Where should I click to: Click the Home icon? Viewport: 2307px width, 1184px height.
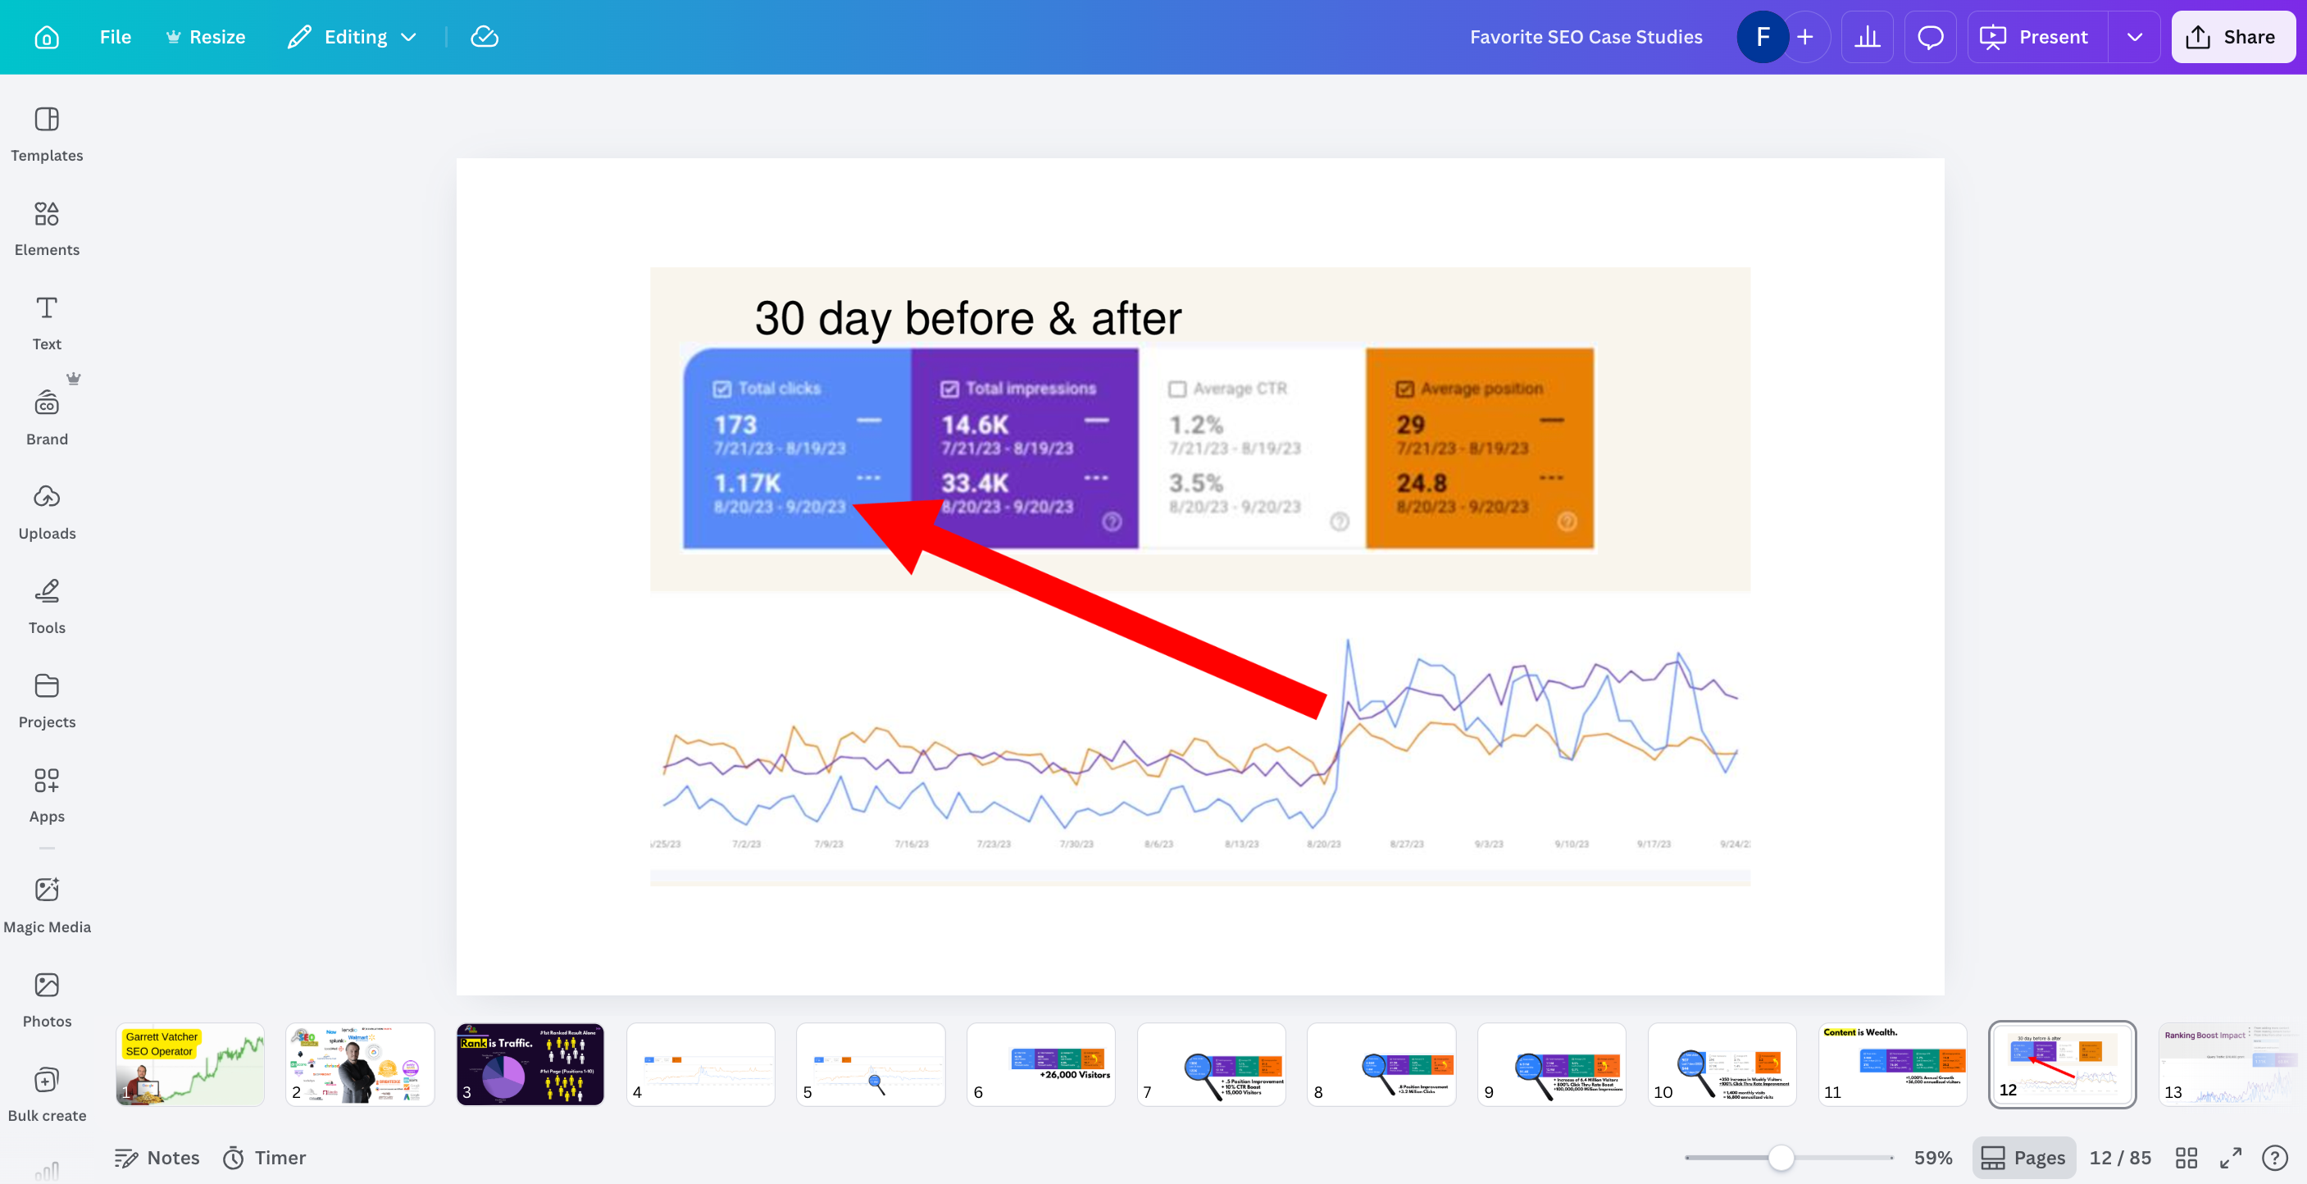pos(47,37)
